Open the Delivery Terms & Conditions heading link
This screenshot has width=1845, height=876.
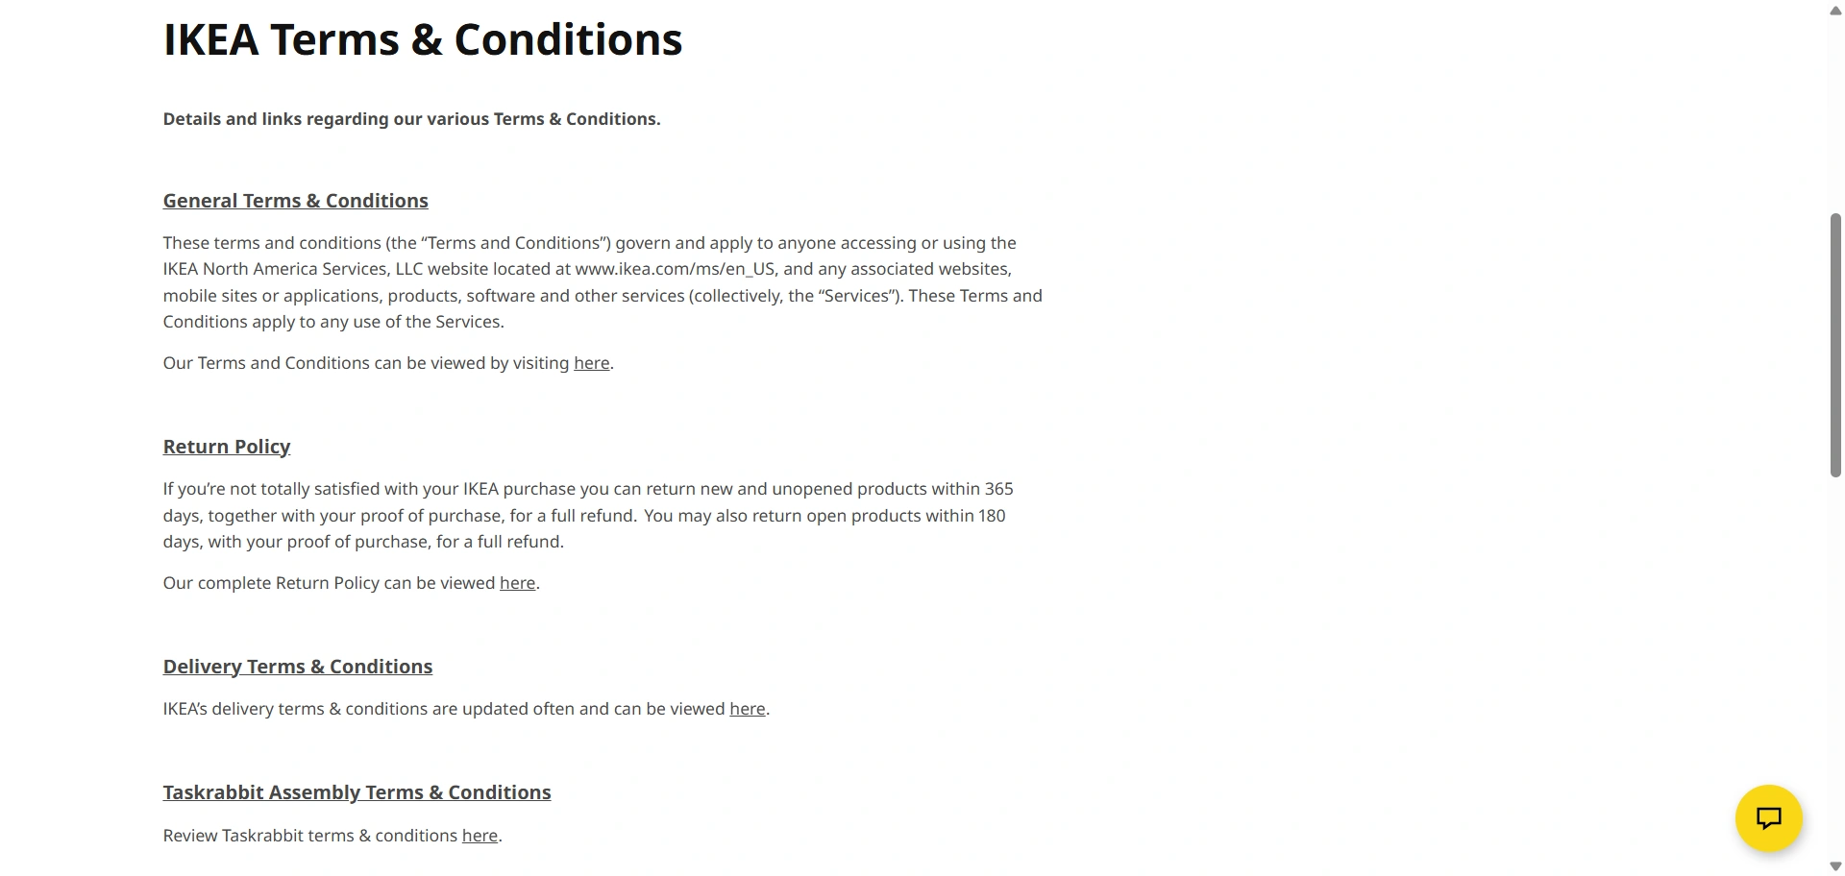[x=297, y=667]
